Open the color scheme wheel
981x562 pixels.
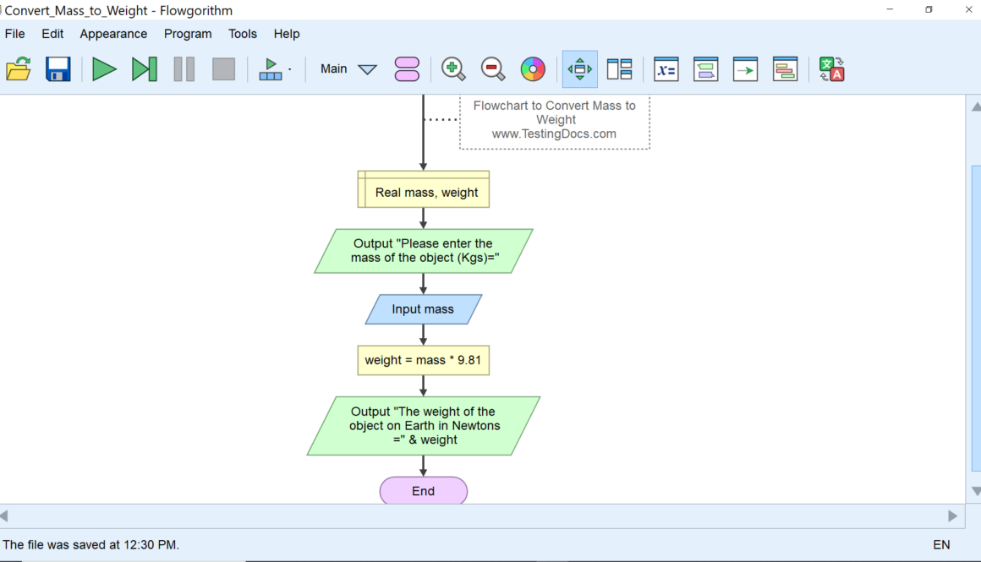click(x=533, y=69)
